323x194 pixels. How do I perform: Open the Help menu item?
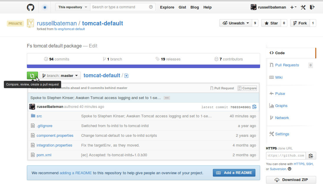(x=208, y=7)
